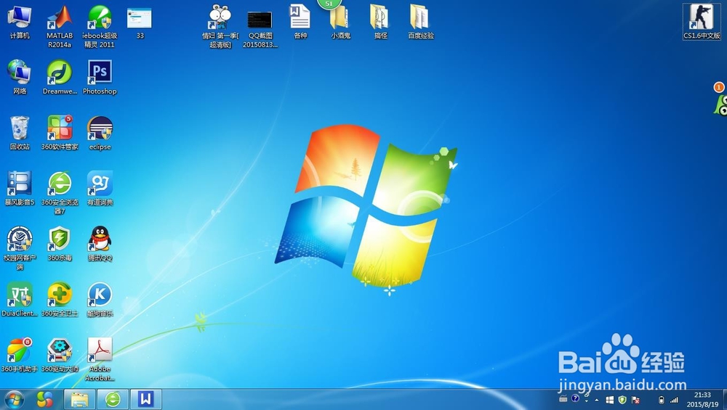Open the Windows Start menu
The width and height of the screenshot is (727, 410).
pyautogui.click(x=14, y=399)
